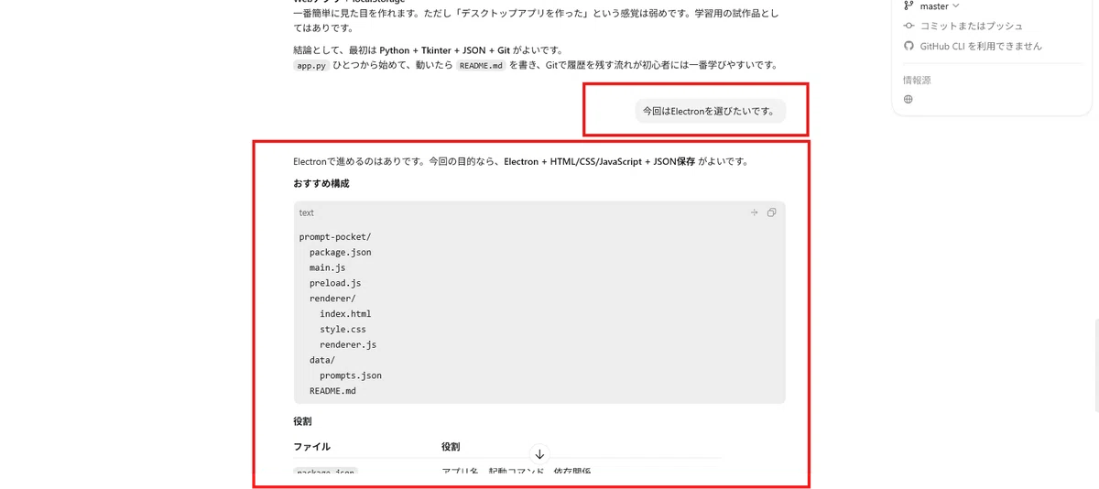Image resolution: width=1099 pixels, height=489 pixels.
Task: Click the prompt-pocket/ line in code
Action: [x=335, y=237]
